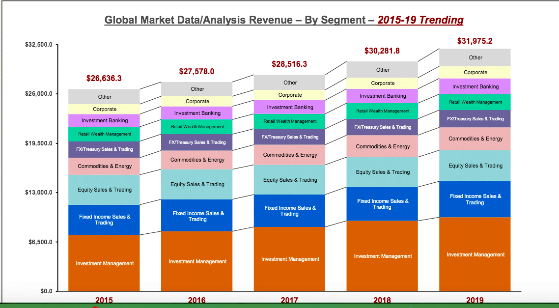The width and height of the screenshot is (559, 308).
Task: Click the $31,975.2 total label above 2019
Action: (475, 41)
